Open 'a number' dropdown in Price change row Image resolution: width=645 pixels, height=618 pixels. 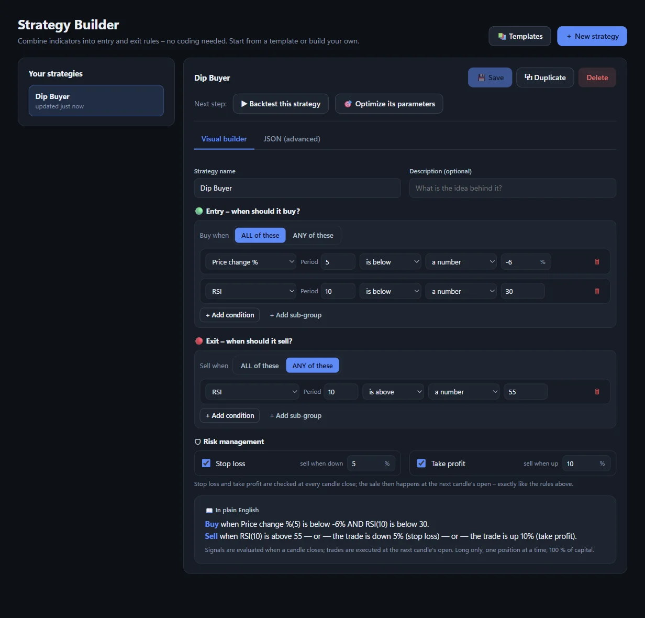point(461,262)
